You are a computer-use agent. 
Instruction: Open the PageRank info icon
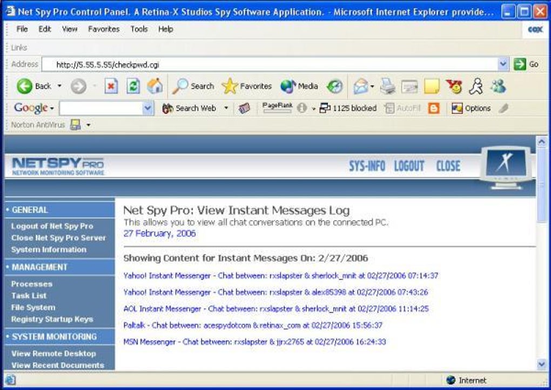[x=301, y=108]
